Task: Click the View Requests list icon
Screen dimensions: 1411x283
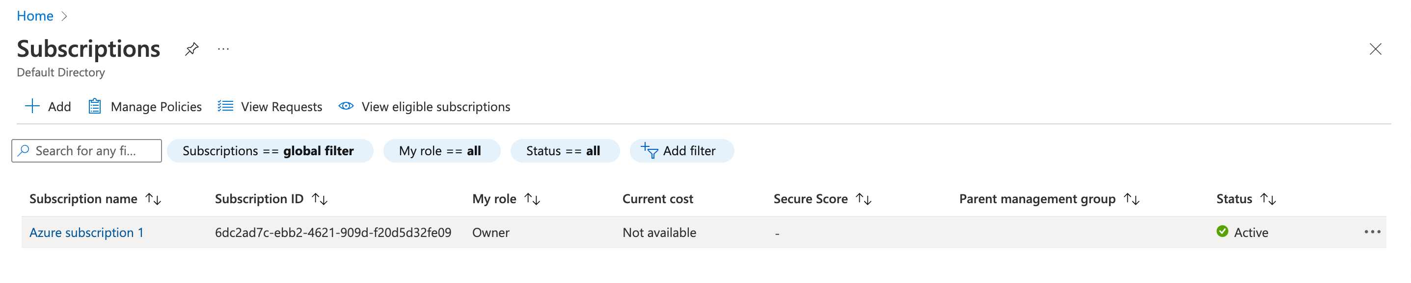Action: [225, 106]
